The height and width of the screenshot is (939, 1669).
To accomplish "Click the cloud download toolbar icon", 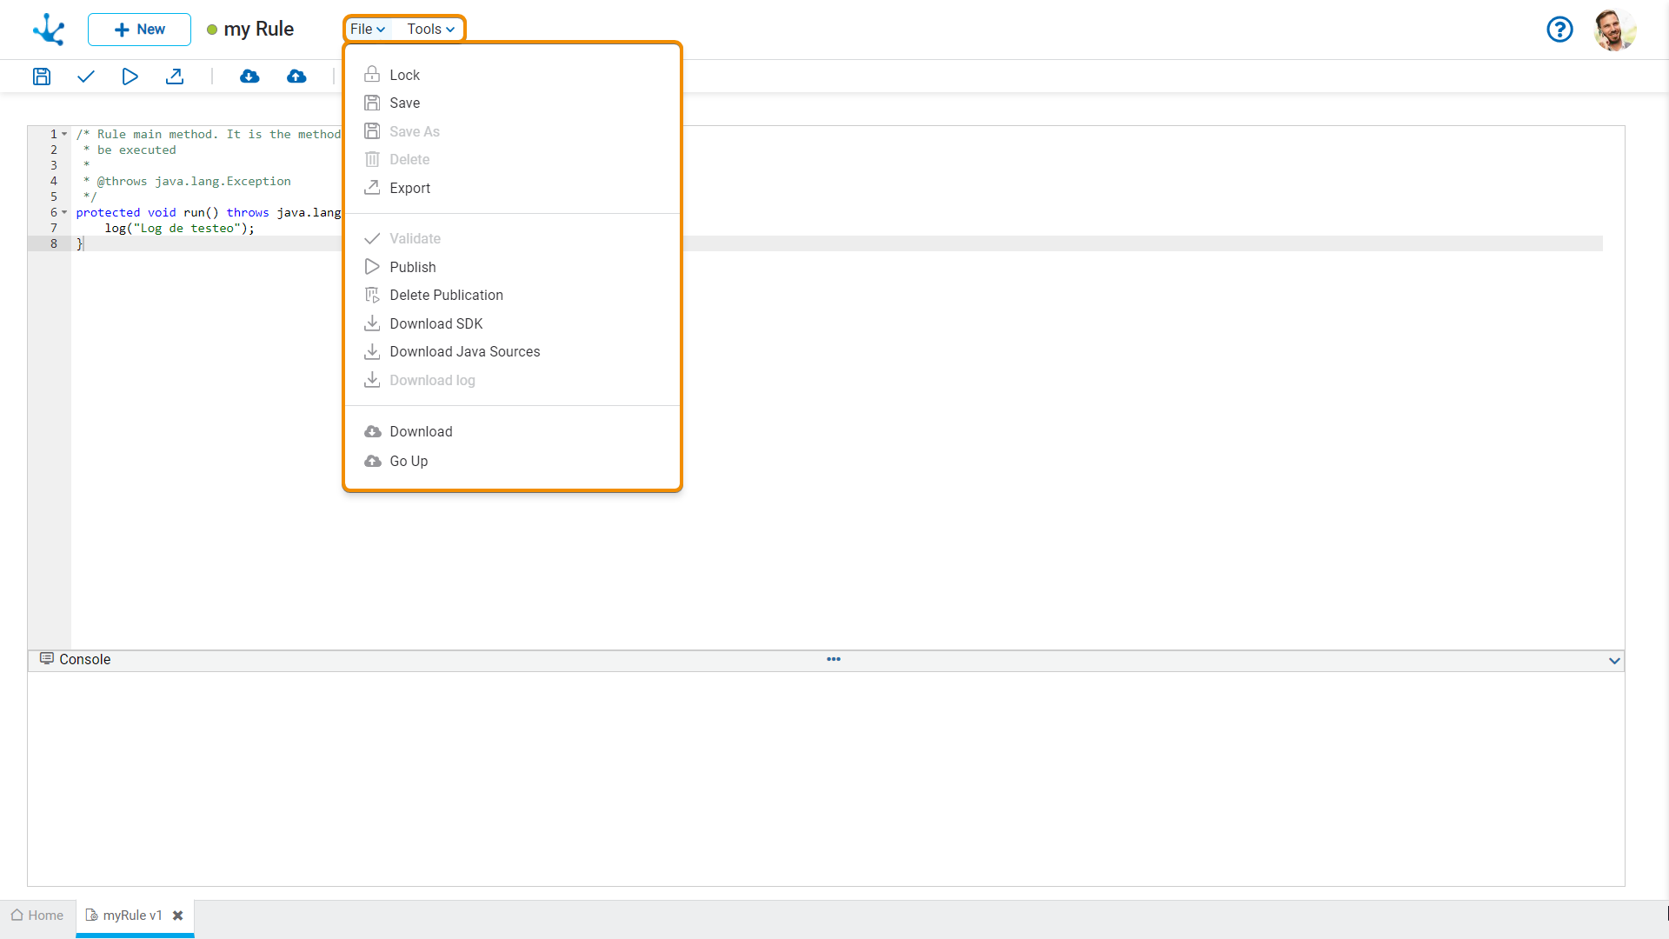I will (249, 77).
